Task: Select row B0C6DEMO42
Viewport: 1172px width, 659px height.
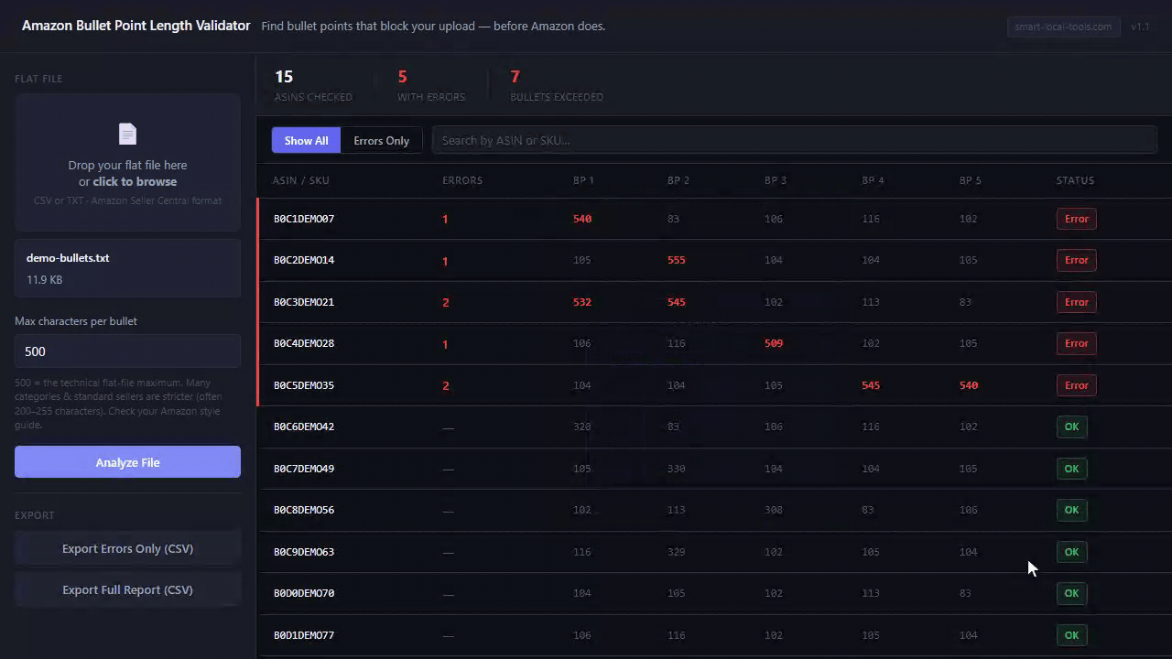Action: [714, 427]
